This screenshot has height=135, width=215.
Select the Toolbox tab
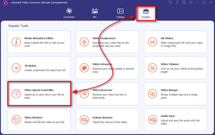(146, 13)
